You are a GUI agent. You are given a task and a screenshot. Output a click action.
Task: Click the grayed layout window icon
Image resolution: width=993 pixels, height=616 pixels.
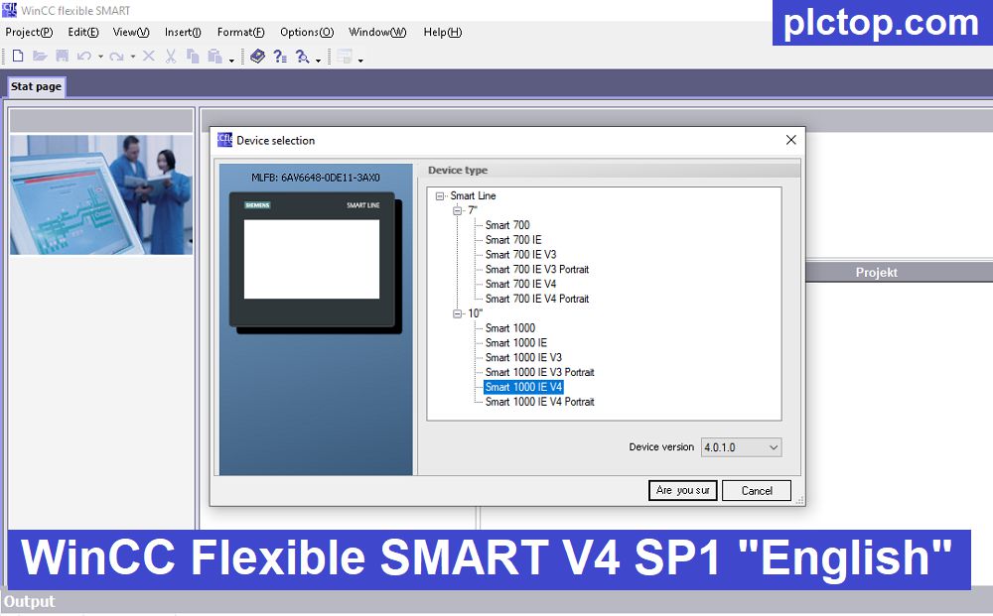(x=345, y=57)
